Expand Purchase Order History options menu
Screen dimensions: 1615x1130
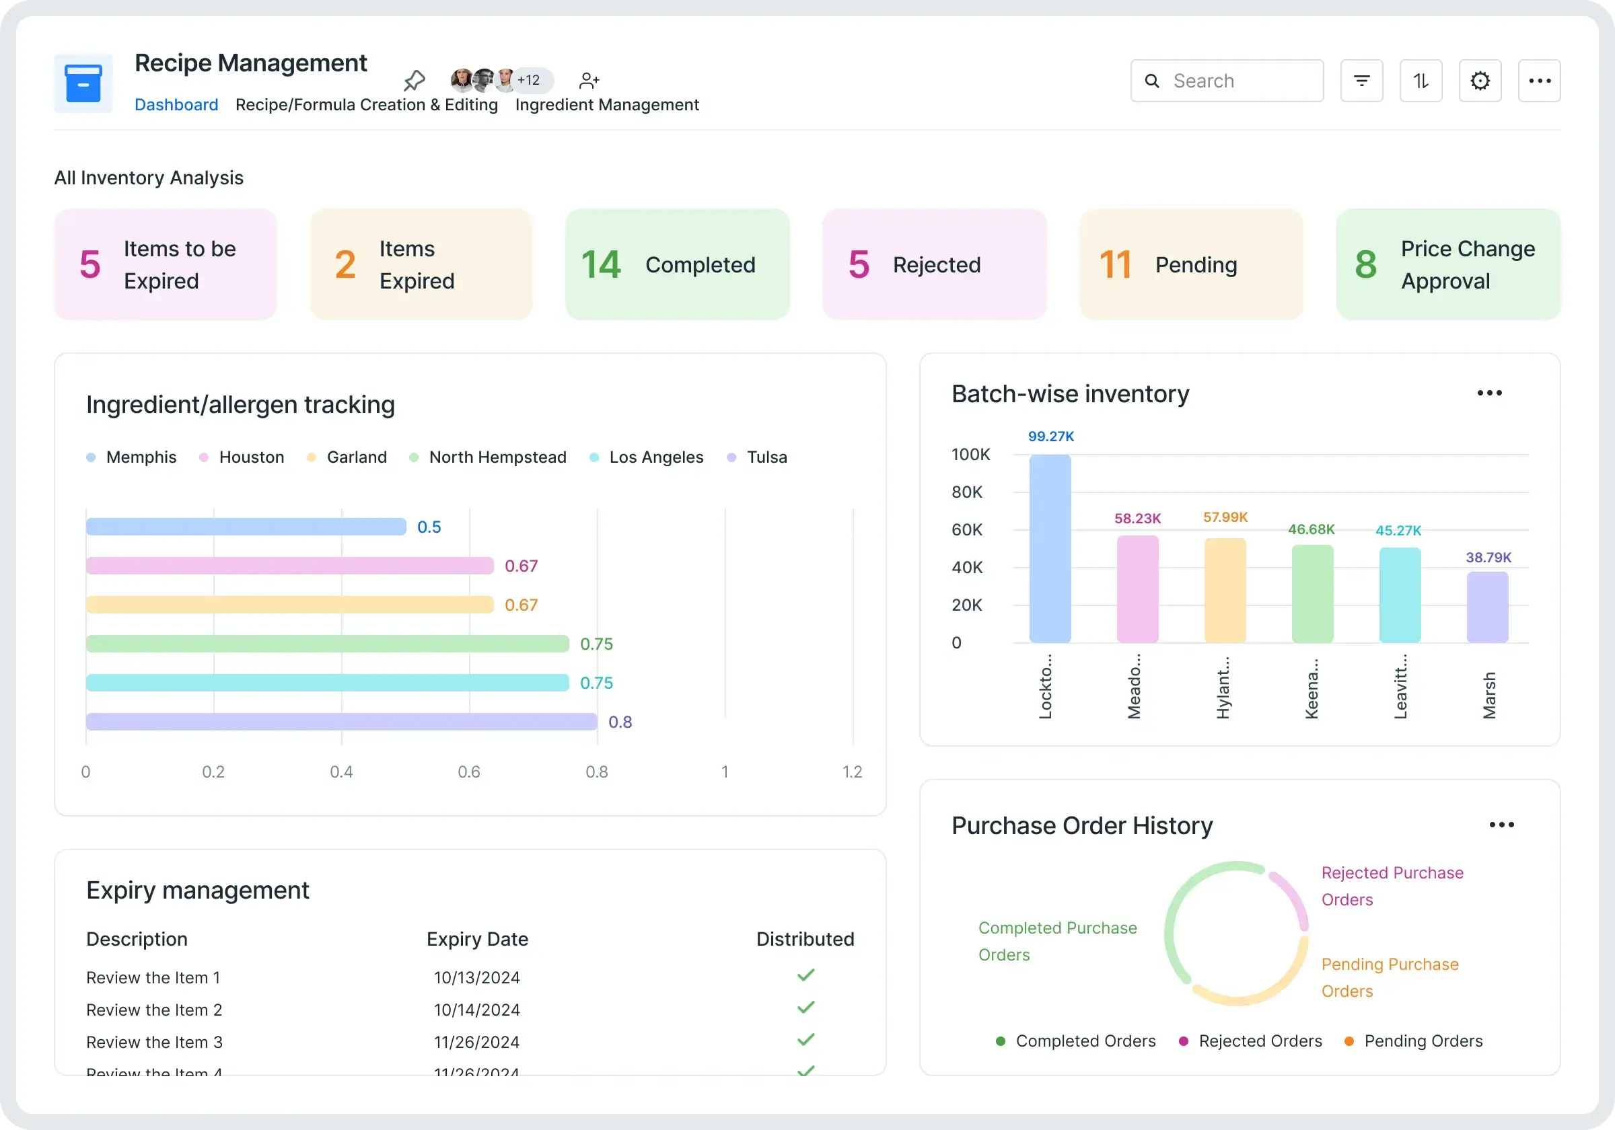1501,825
